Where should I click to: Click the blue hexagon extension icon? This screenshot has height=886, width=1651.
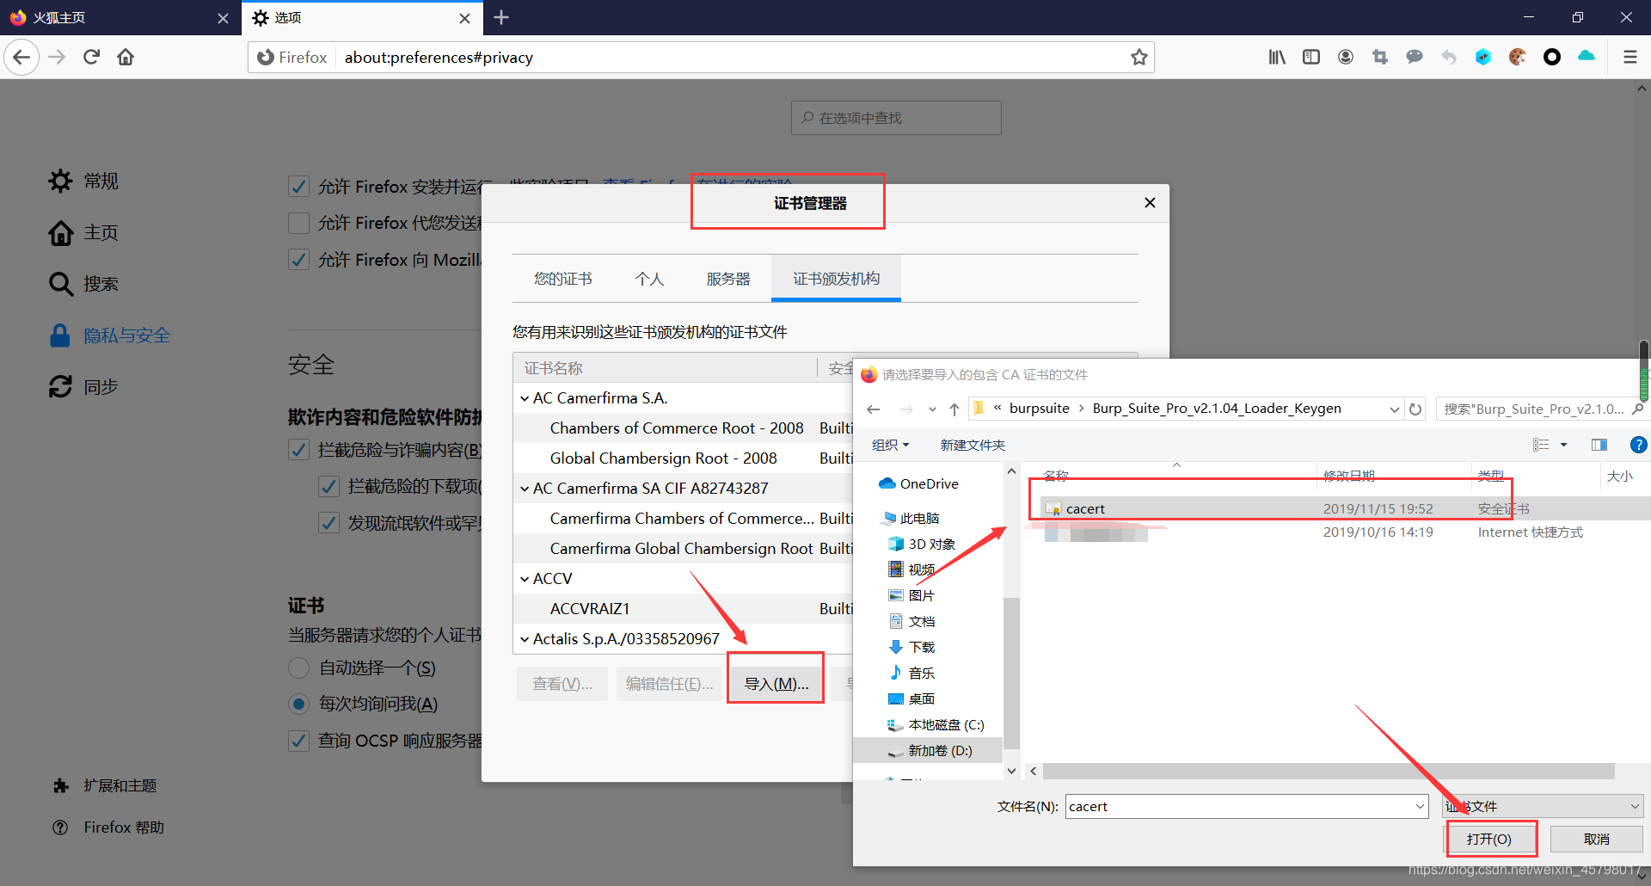click(1483, 58)
